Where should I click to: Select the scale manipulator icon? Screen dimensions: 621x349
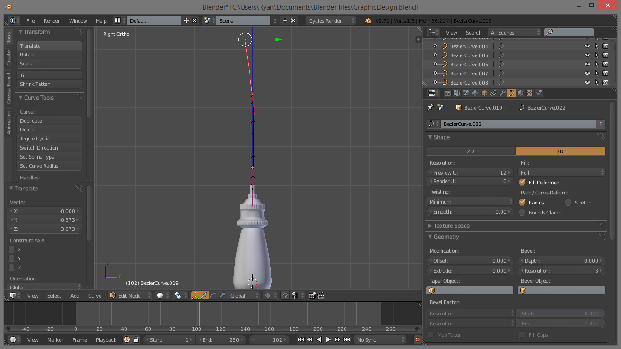222,295
